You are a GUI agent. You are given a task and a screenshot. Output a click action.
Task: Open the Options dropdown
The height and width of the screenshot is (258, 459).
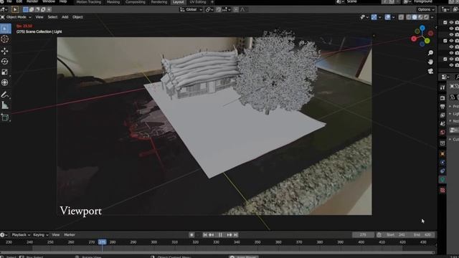tap(426, 9)
